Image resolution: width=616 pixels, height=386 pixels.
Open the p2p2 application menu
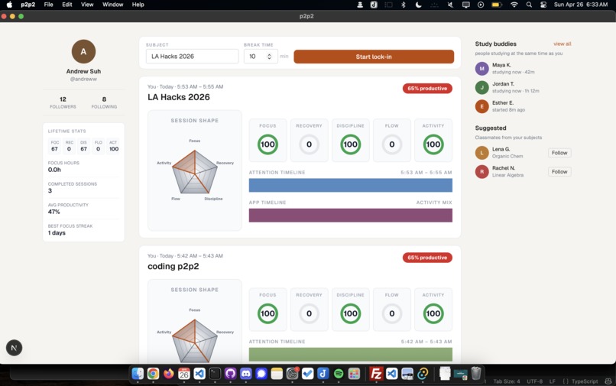click(28, 5)
